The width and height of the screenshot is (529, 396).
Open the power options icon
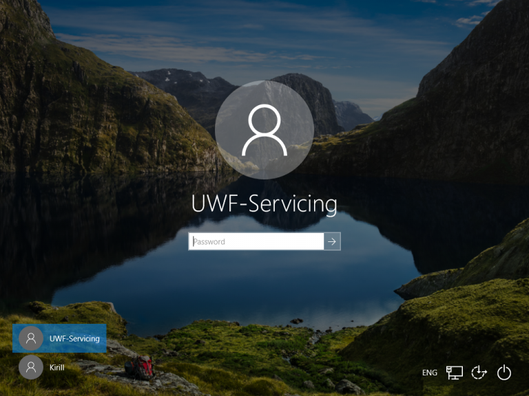[504, 373]
